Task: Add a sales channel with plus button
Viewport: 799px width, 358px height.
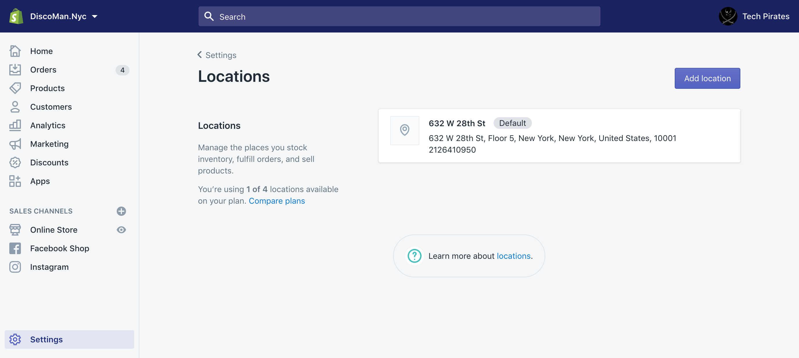Action: [121, 211]
